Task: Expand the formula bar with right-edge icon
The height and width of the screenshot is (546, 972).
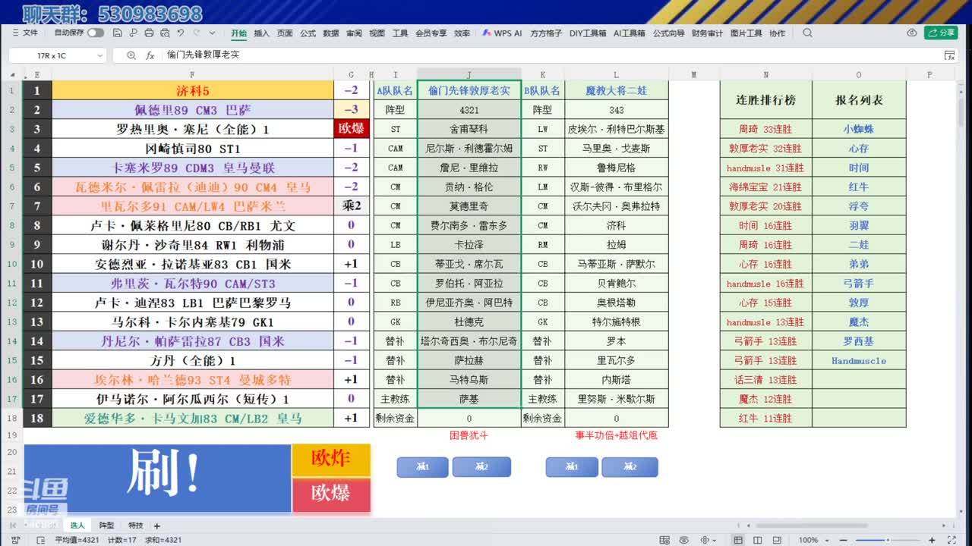Action: pyautogui.click(x=949, y=55)
